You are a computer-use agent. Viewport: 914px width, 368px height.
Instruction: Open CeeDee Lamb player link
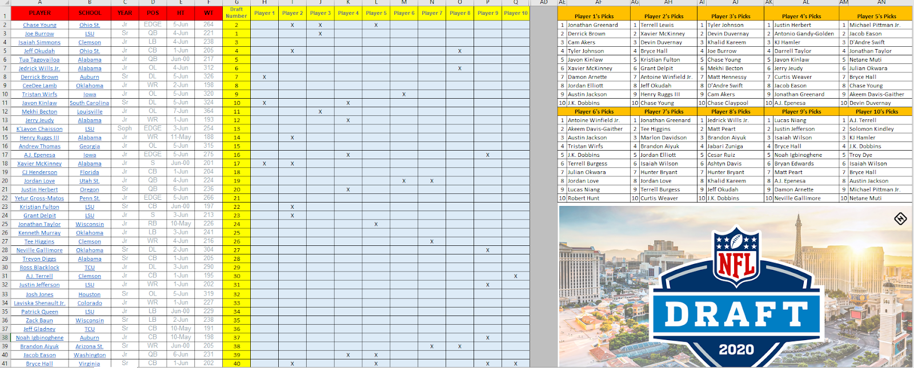(x=39, y=86)
